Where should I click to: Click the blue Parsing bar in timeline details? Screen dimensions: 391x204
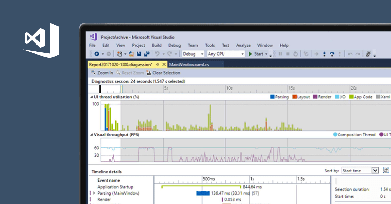(203, 193)
